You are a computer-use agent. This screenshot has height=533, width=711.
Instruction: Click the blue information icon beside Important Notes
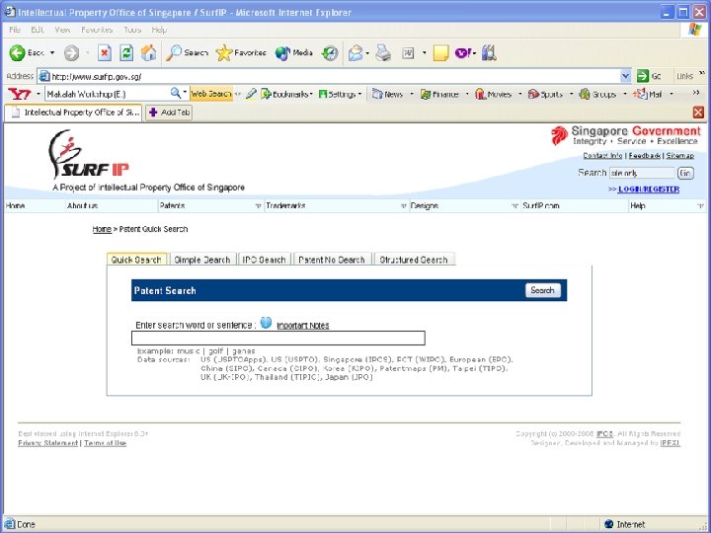coord(267,323)
